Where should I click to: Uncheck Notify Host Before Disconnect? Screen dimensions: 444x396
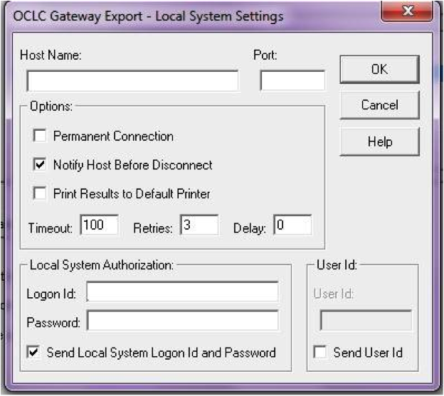40,164
